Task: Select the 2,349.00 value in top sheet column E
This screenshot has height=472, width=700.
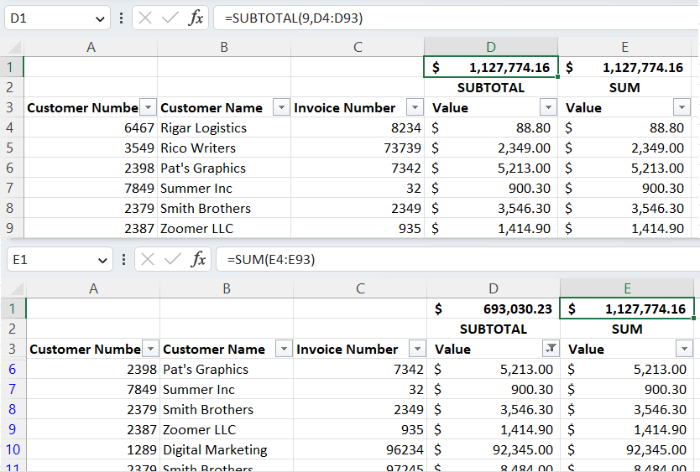Action: (x=624, y=148)
